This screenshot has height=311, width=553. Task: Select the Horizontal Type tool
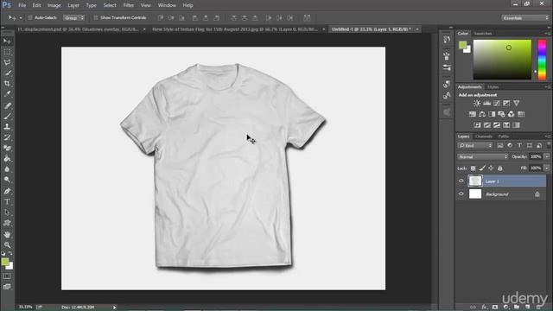[x=7, y=201]
